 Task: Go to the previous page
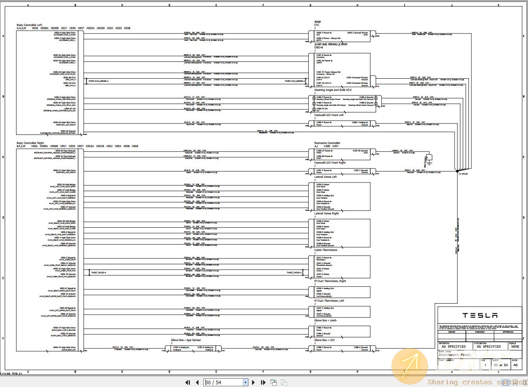[x=197, y=382]
